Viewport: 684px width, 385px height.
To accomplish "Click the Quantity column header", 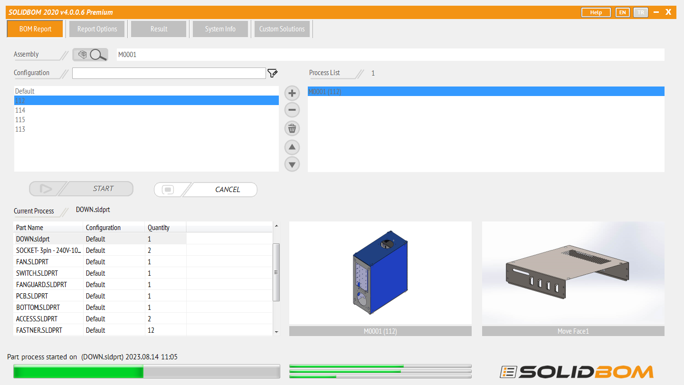I will 165,228.
